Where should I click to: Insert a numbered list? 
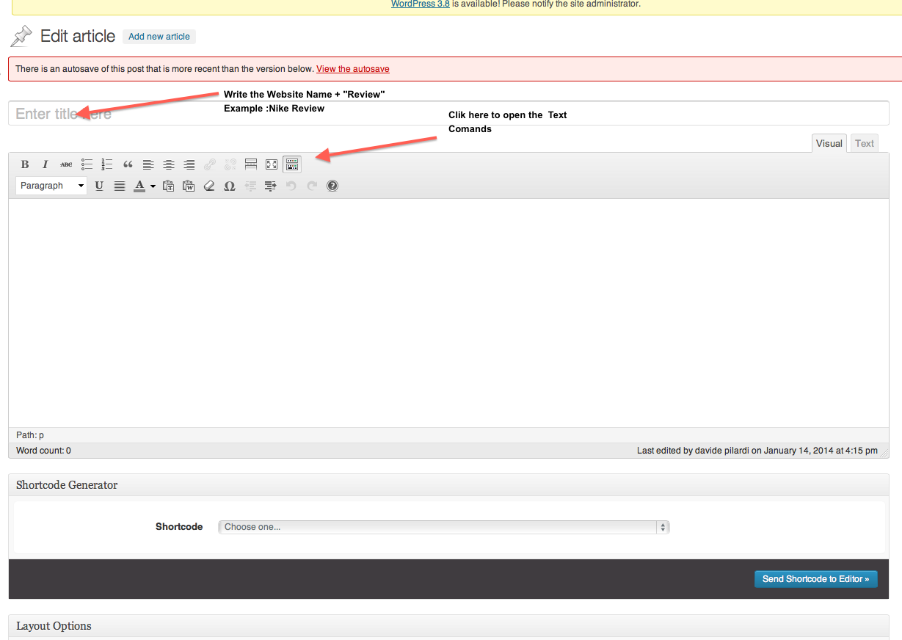pyautogui.click(x=107, y=164)
